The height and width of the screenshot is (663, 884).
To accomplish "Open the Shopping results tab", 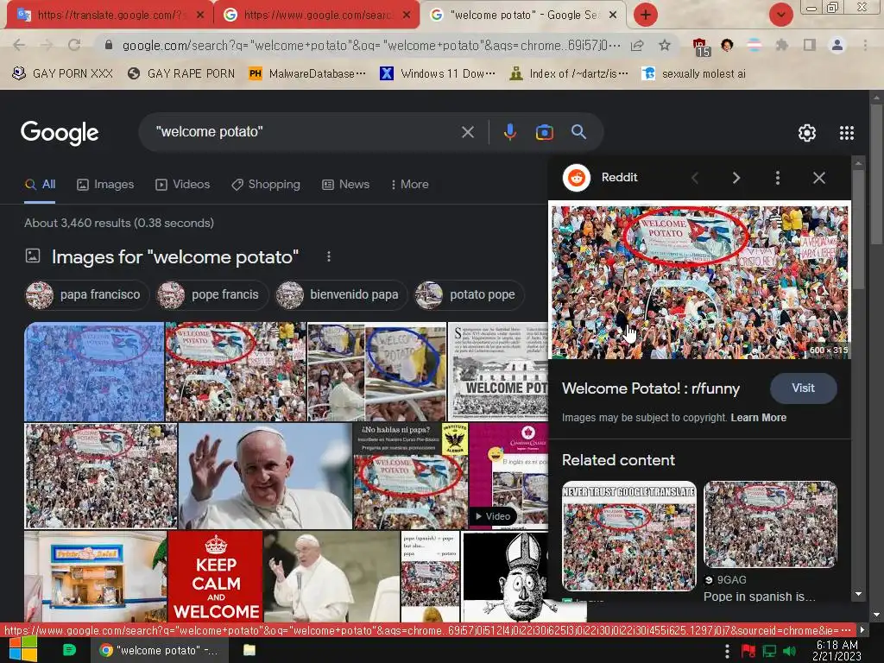I will click(266, 185).
